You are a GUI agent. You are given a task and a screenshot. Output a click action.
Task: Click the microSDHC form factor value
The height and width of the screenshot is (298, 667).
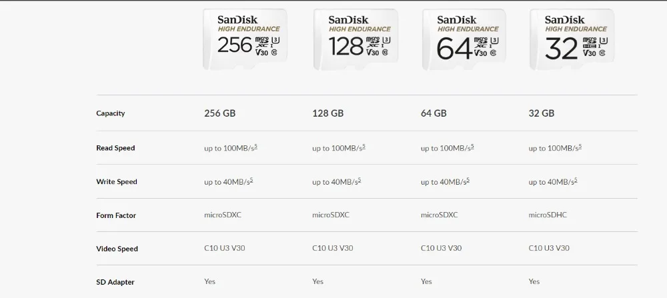click(x=549, y=215)
